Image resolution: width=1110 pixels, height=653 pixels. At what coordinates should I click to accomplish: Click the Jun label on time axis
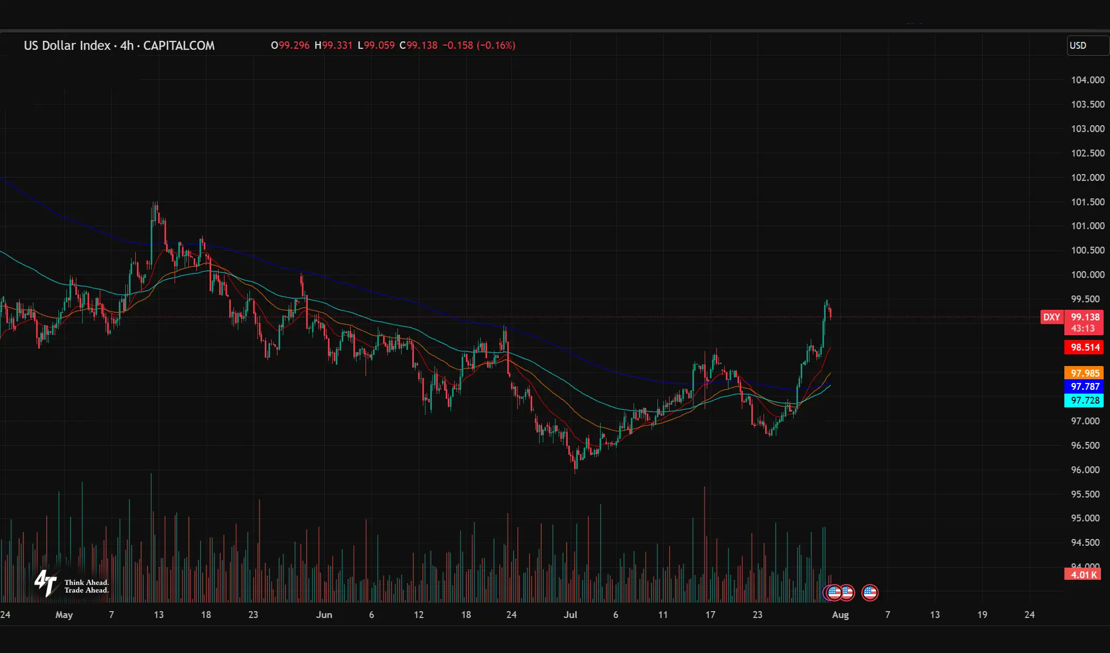click(x=324, y=615)
